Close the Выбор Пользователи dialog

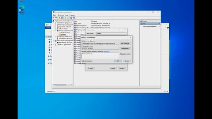[131, 37]
